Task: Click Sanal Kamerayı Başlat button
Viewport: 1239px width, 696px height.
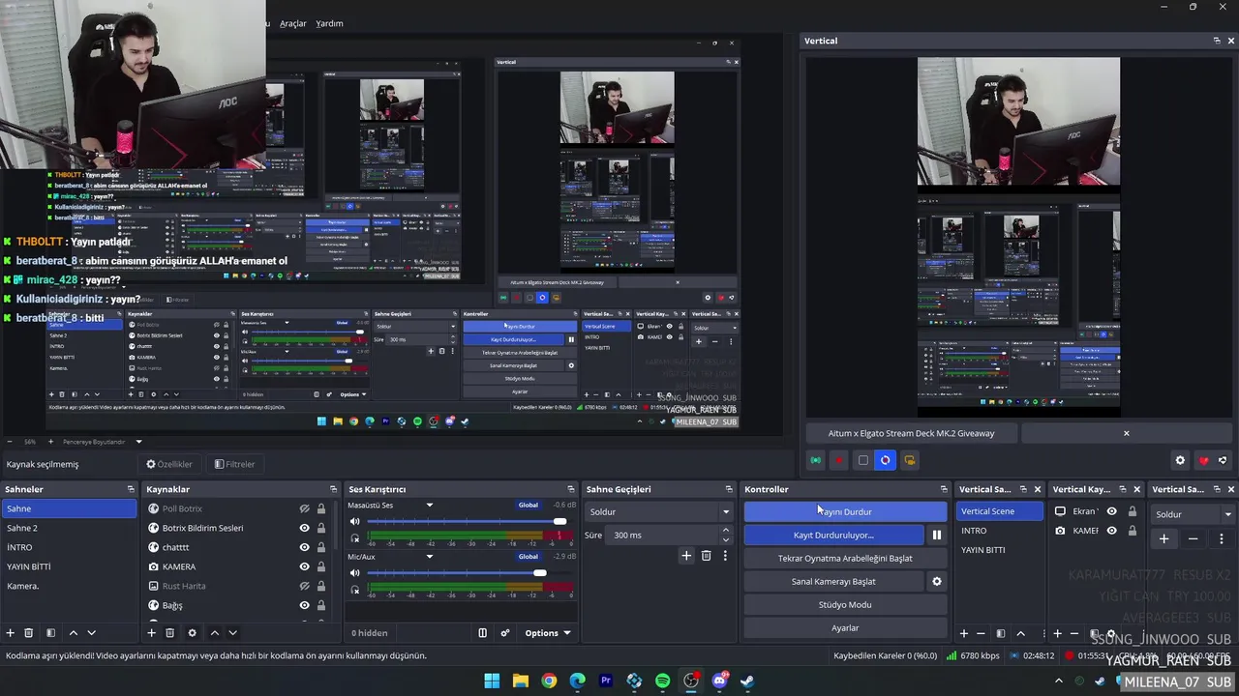Action: pyautogui.click(x=833, y=581)
